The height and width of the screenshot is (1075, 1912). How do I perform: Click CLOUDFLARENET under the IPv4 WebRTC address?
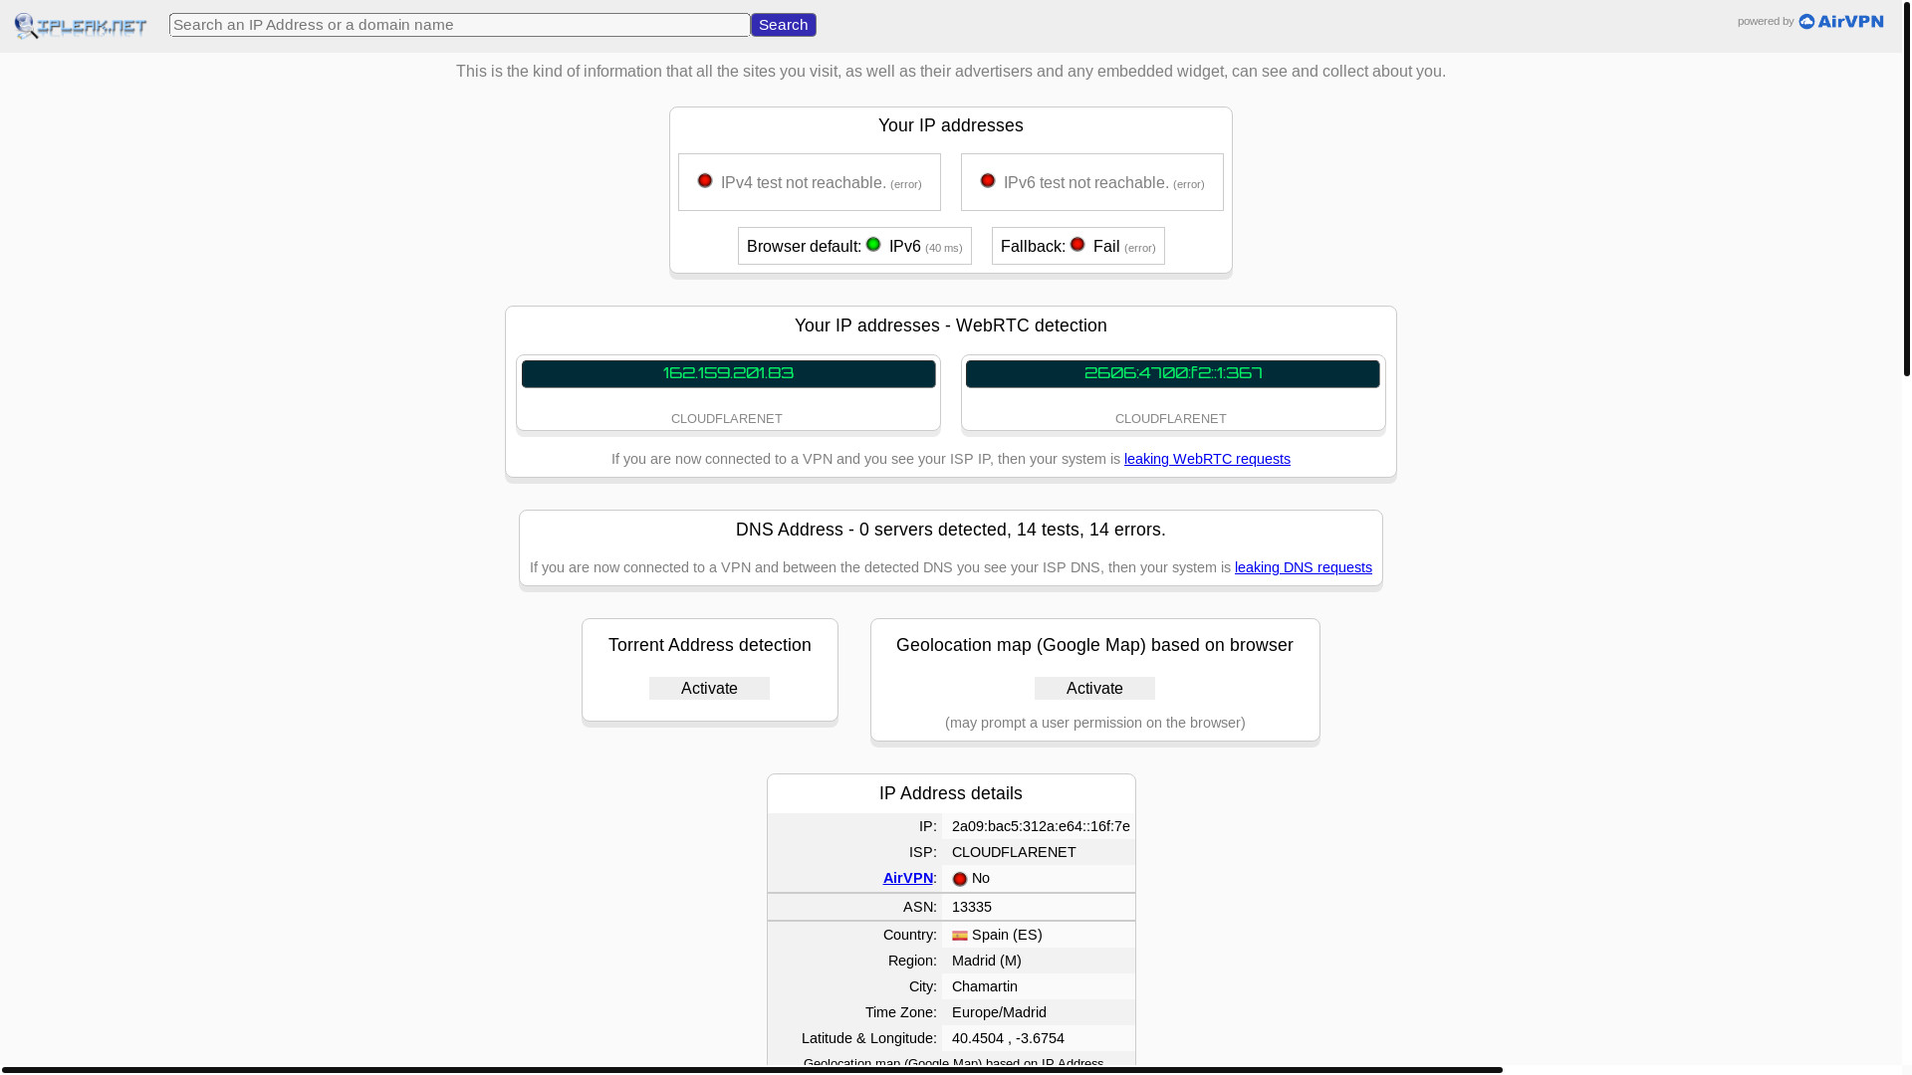tap(727, 419)
